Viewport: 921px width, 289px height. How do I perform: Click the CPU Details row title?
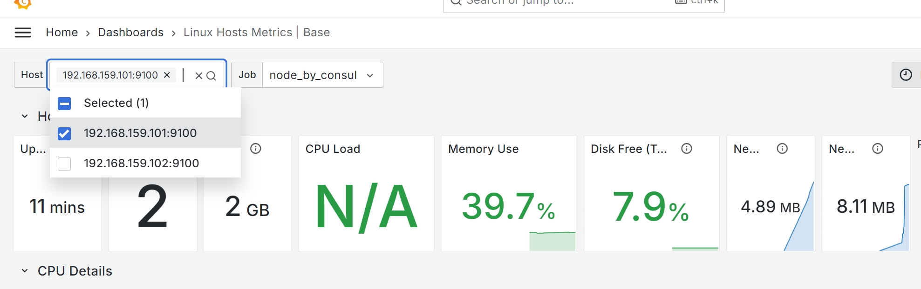(75, 271)
